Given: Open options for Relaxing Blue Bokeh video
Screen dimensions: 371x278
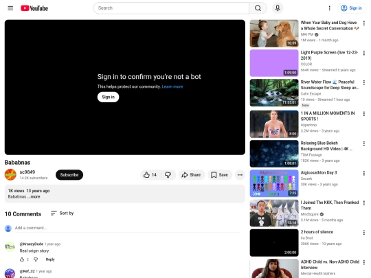Looking at the screenshot, I should pyautogui.click(x=364, y=143).
